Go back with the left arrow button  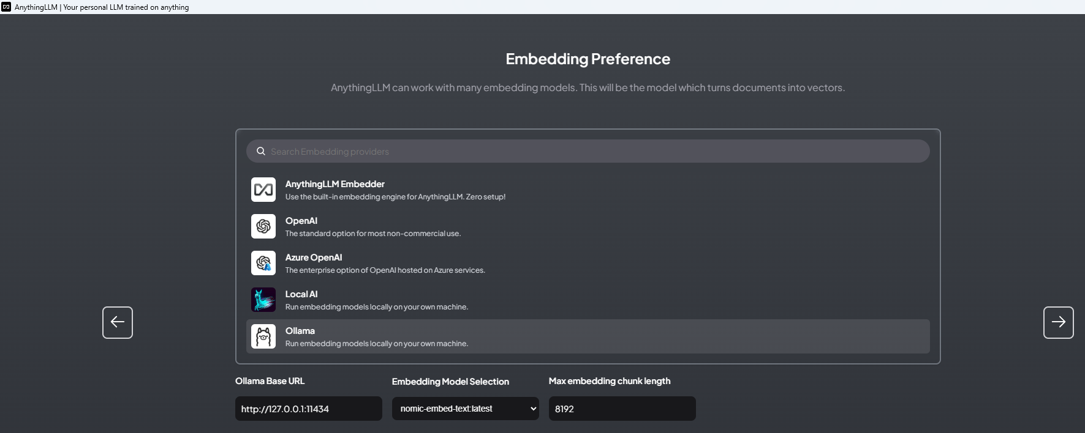tap(118, 322)
